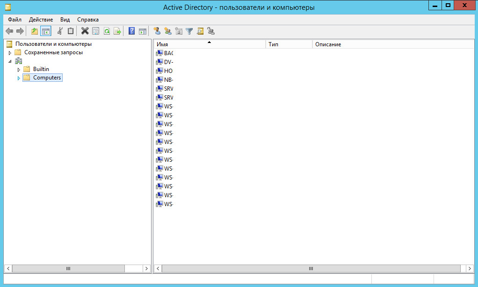478x287 pixels.
Task: Close the Active Directory window
Action: click(464, 6)
